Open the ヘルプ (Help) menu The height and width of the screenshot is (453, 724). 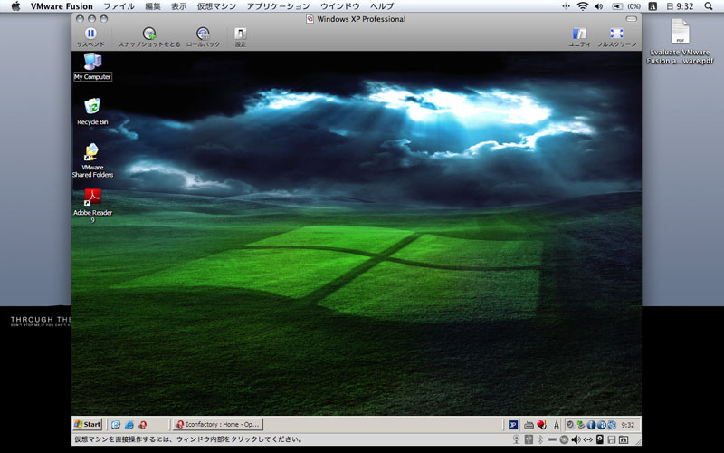click(382, 6)
